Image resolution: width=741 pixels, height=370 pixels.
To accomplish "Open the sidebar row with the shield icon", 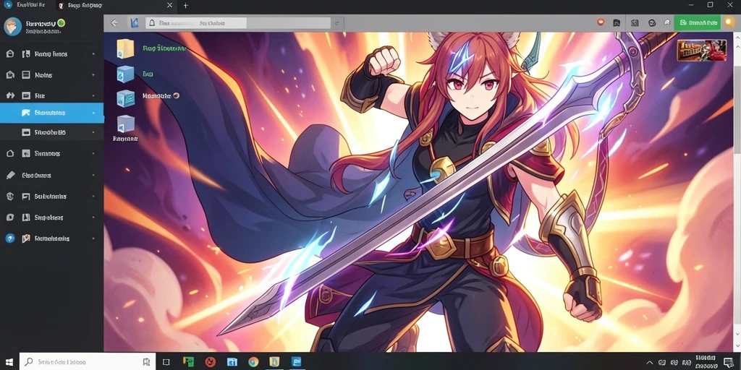I will pyautogui.click(x=52, y=197).
